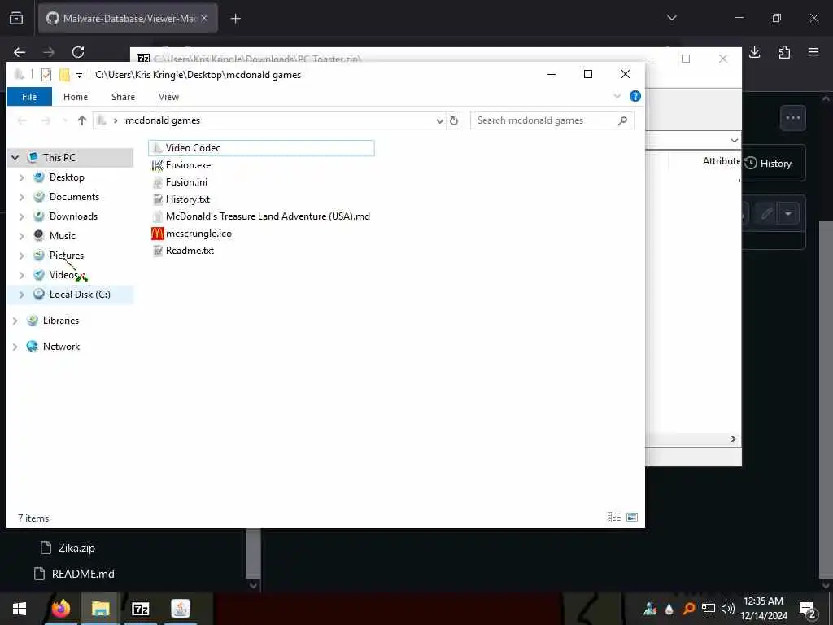Open Firefox from the taskbar
The image size is (833, 625).
click(x=60, y=609)
